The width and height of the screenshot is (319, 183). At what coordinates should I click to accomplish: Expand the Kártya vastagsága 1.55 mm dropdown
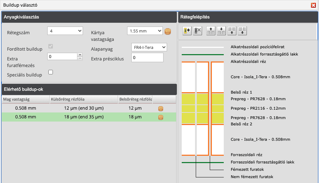[x=145, y=31]
